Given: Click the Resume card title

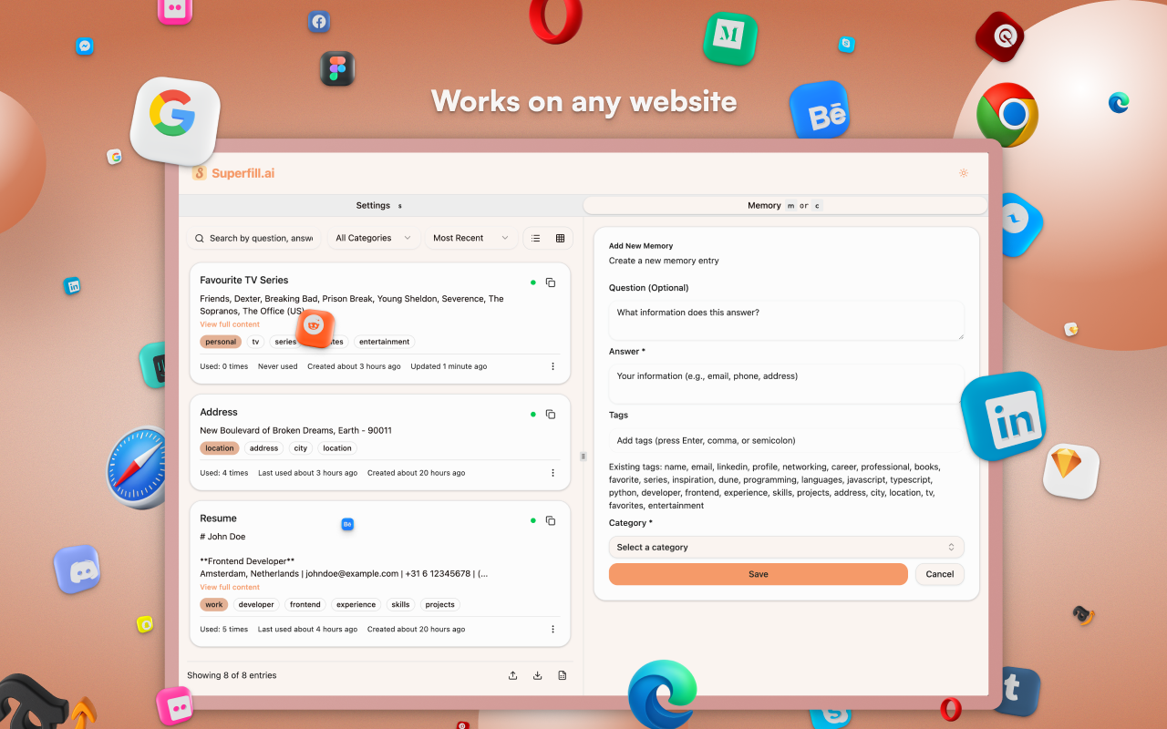Looking at the screenshot, I should pos(219,519).
